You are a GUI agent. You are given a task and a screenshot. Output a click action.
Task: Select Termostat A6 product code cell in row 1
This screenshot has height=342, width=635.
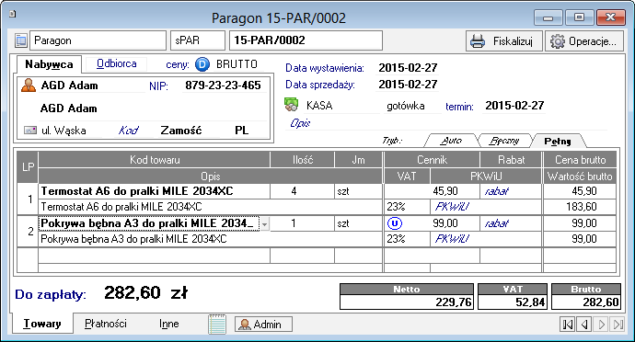point(154,191)
